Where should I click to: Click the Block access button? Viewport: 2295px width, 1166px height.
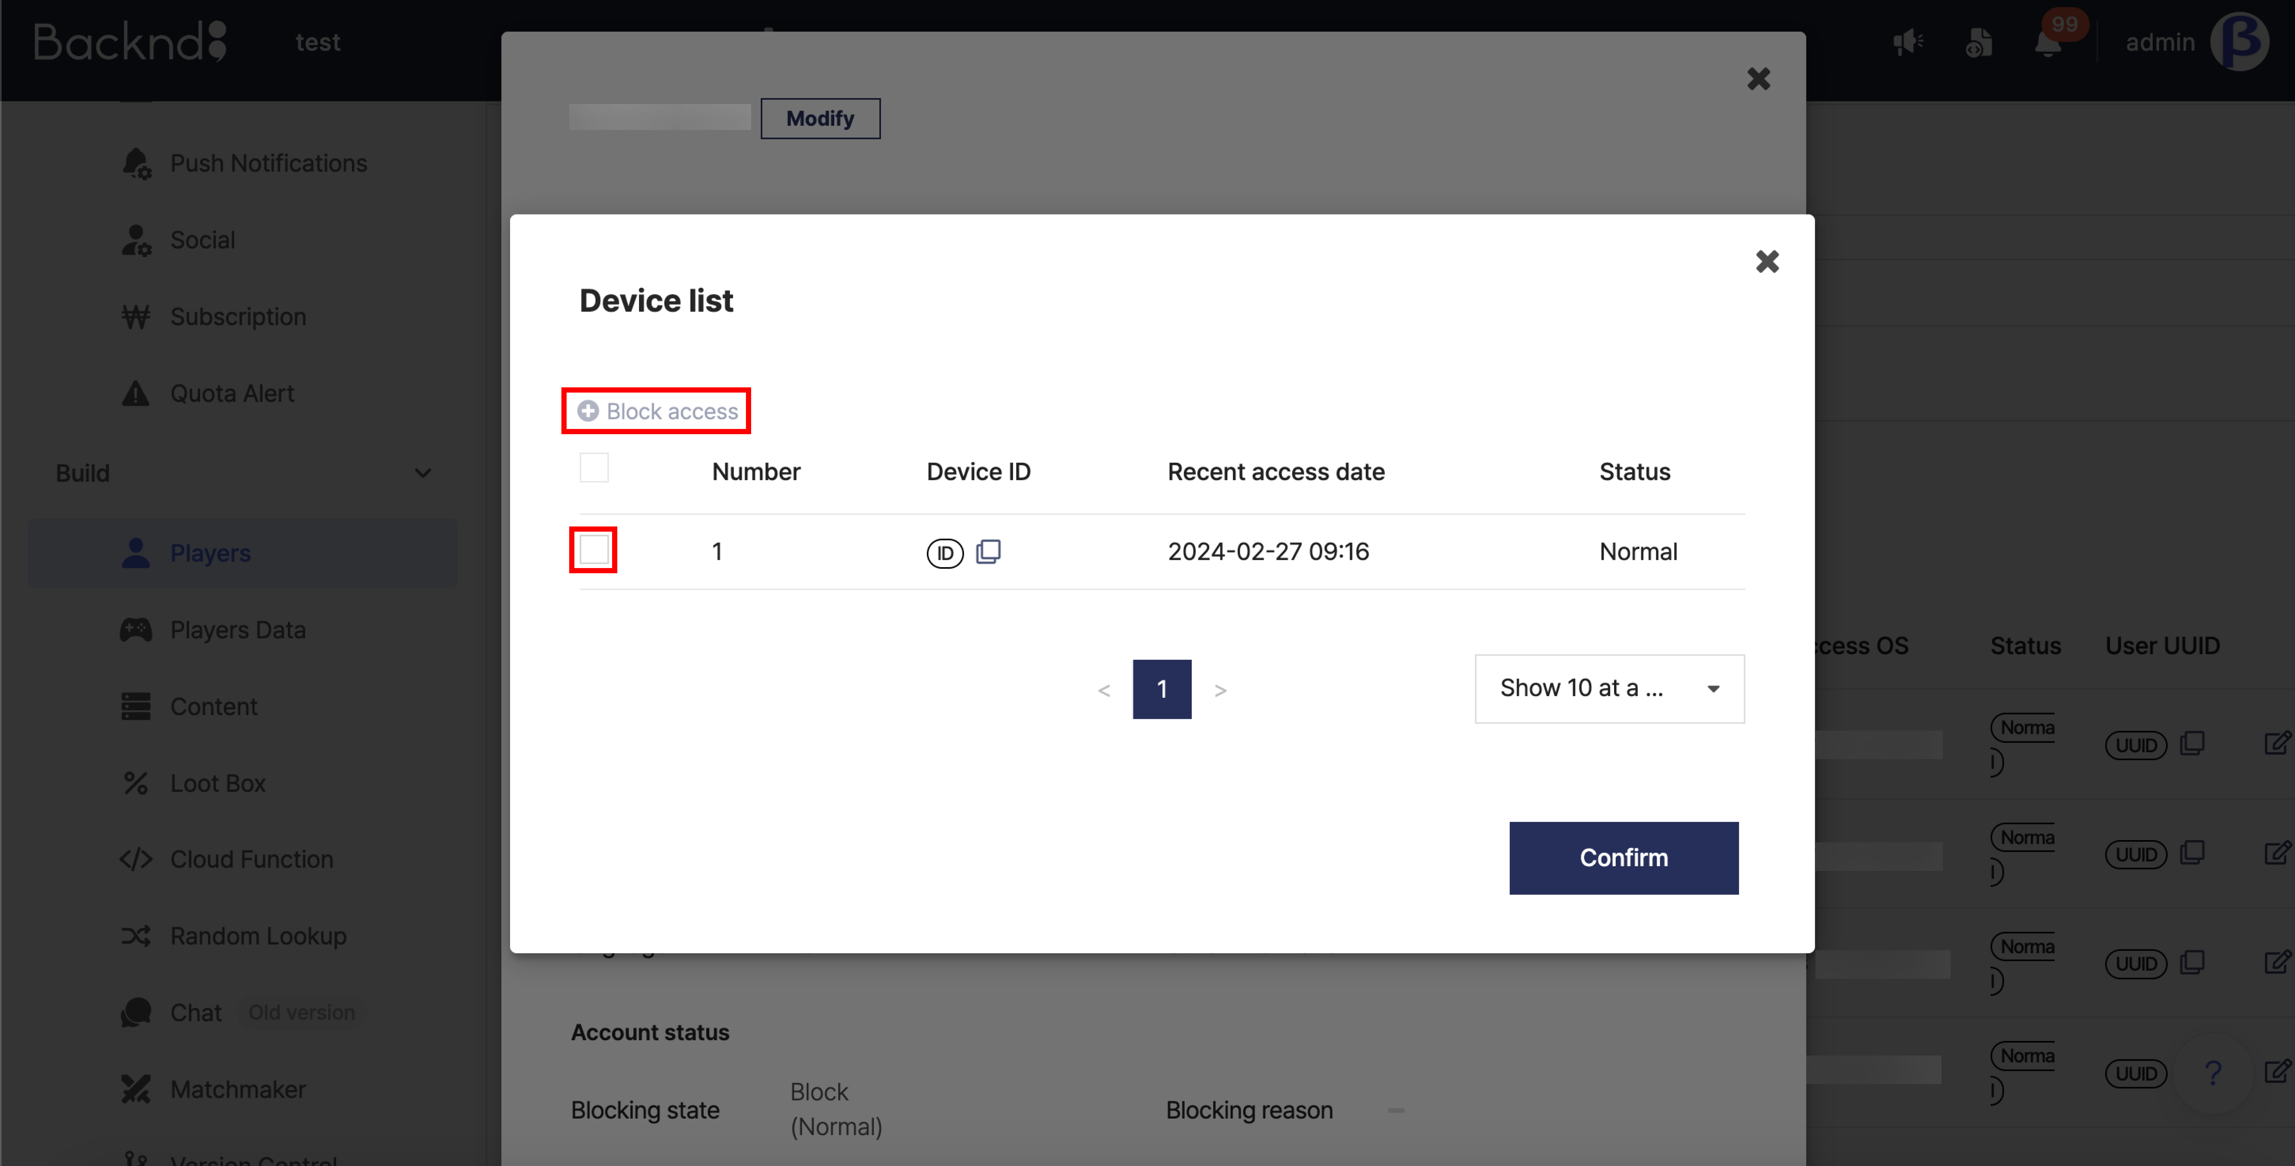658,411
